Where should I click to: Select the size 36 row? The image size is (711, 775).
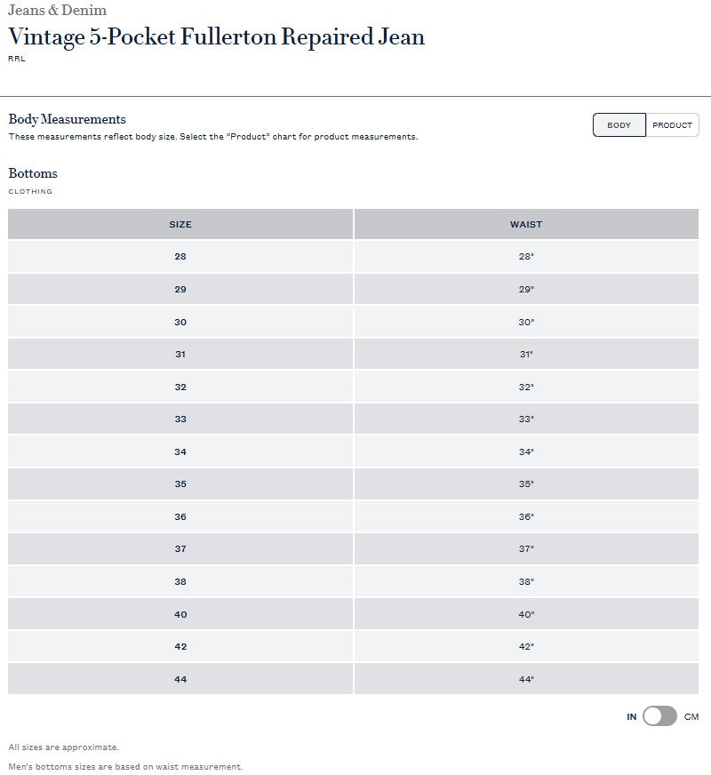pyautogui.click(x=353, y=516)
